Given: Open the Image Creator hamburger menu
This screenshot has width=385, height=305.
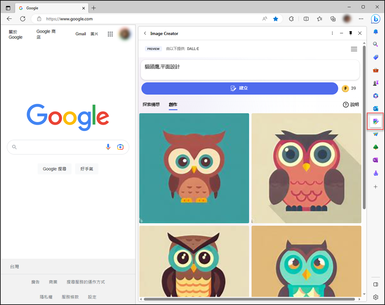Looking at the screenshot, I should tap(354, 49).
